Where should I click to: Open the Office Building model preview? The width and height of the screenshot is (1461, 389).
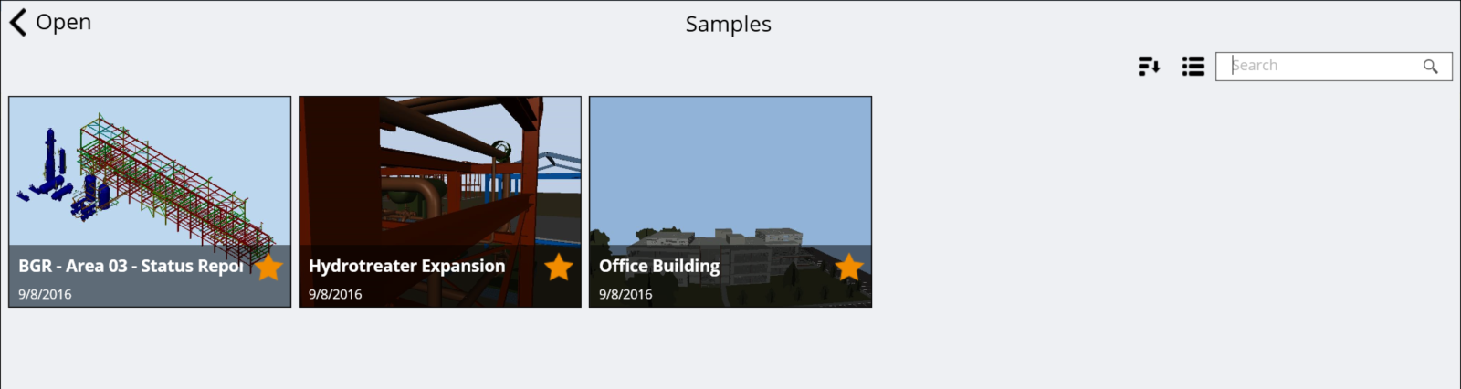point(730,171)
